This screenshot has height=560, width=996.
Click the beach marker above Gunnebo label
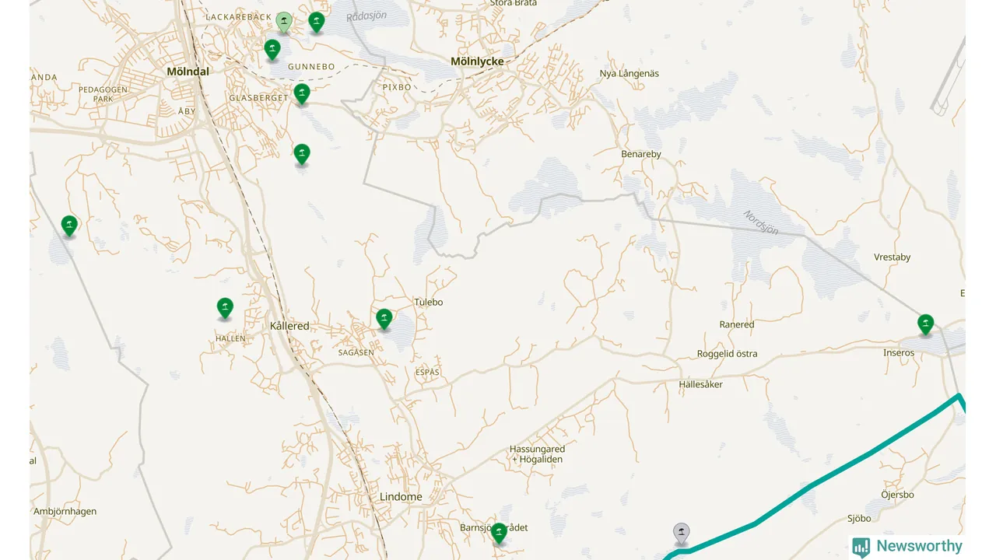272,50
